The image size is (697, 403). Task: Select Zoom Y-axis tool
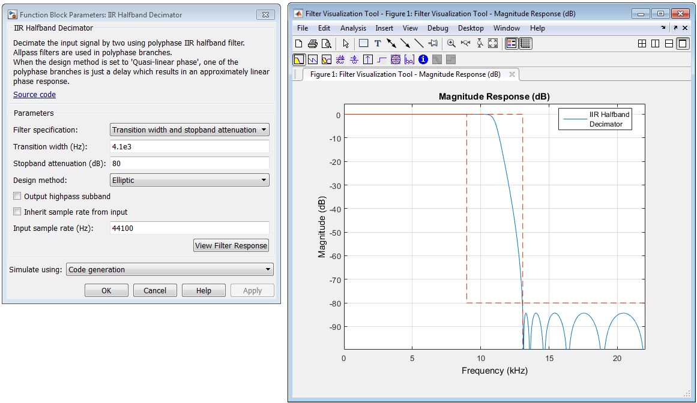coord(480,44)
